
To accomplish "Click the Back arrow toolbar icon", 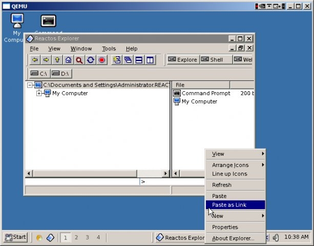I will [x=35, y=59].
